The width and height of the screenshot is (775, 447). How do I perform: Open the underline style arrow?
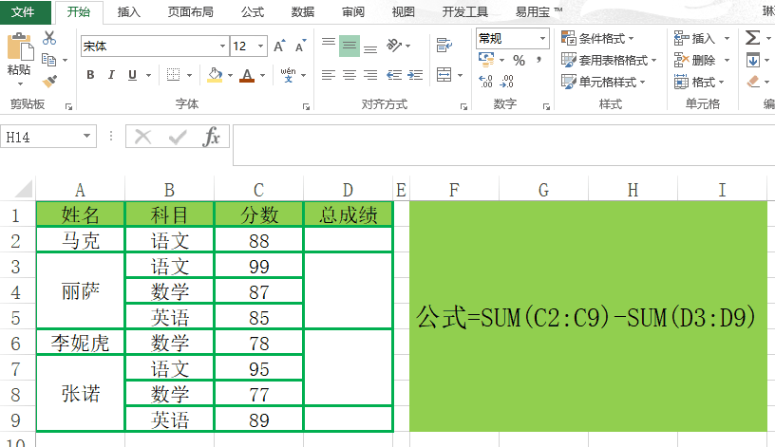[148, 76]
